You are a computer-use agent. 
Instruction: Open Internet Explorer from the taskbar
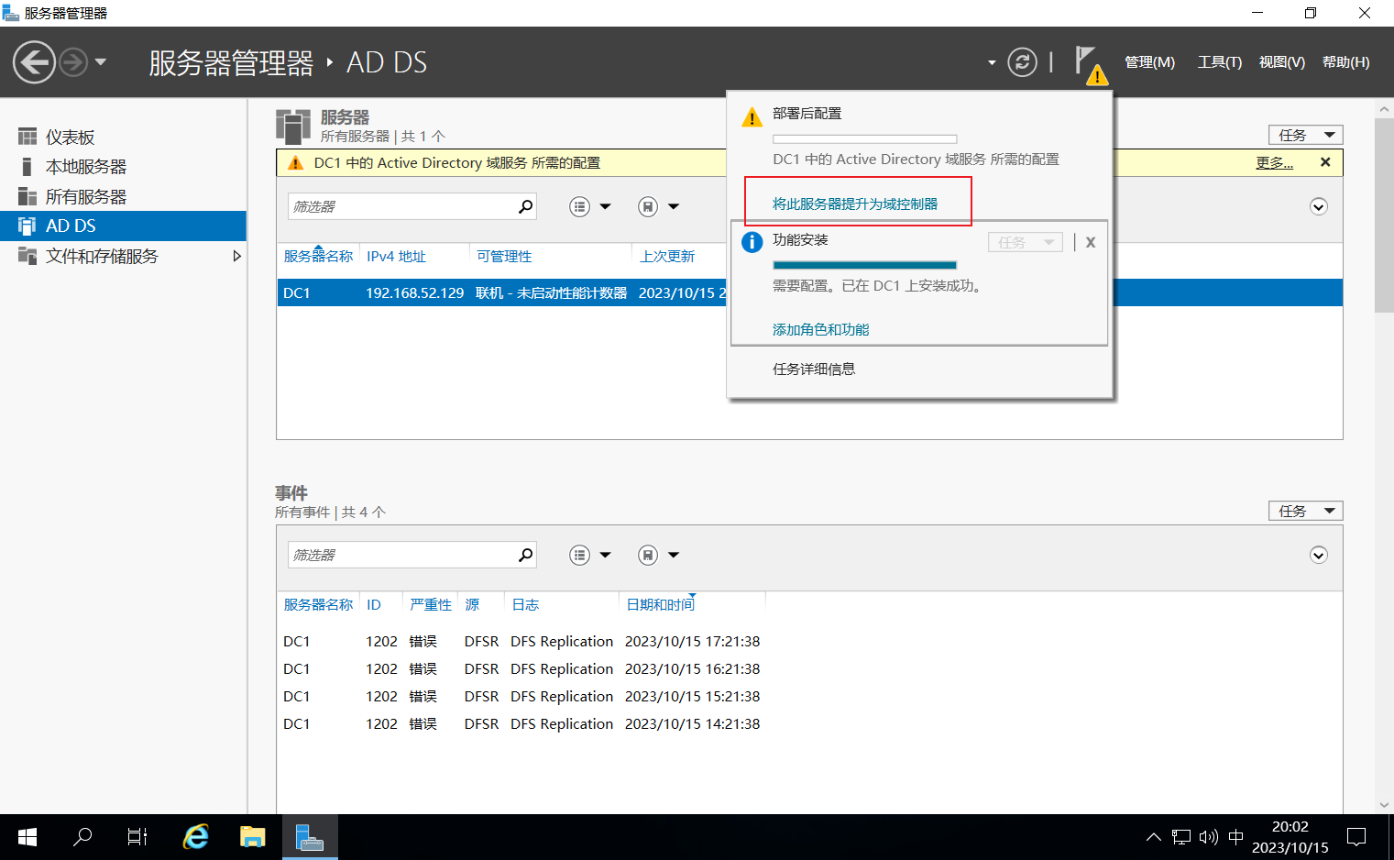[x=196, y=837]
